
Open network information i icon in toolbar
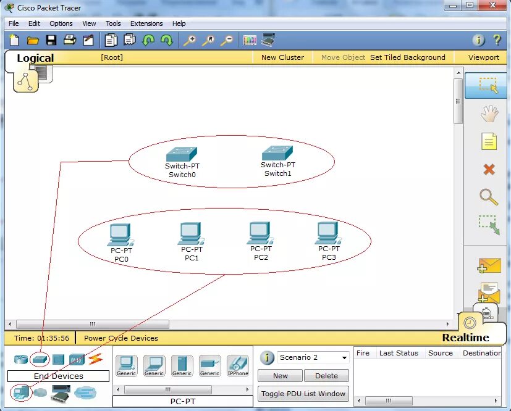(x=478, y=40)
